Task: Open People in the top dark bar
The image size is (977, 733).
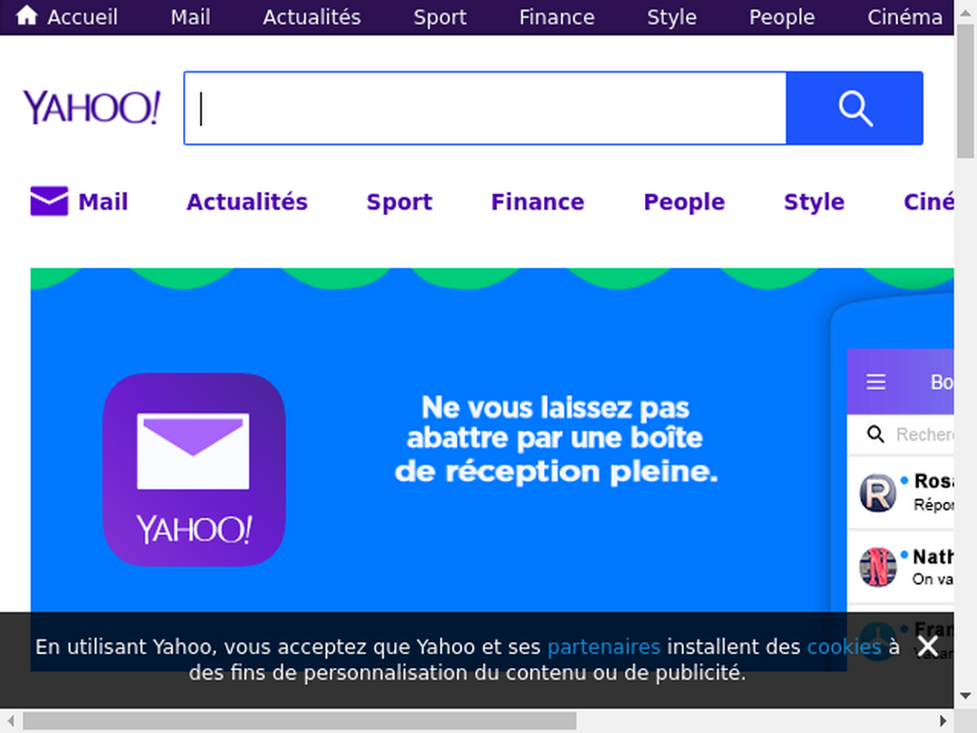Action: pos(782,17)
